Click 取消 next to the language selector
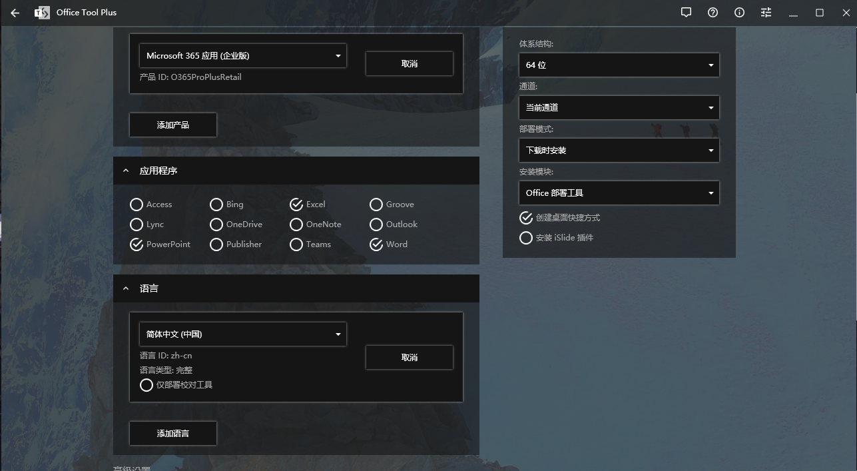The height and width of the screenshot is (471, 857). (409, 358)
